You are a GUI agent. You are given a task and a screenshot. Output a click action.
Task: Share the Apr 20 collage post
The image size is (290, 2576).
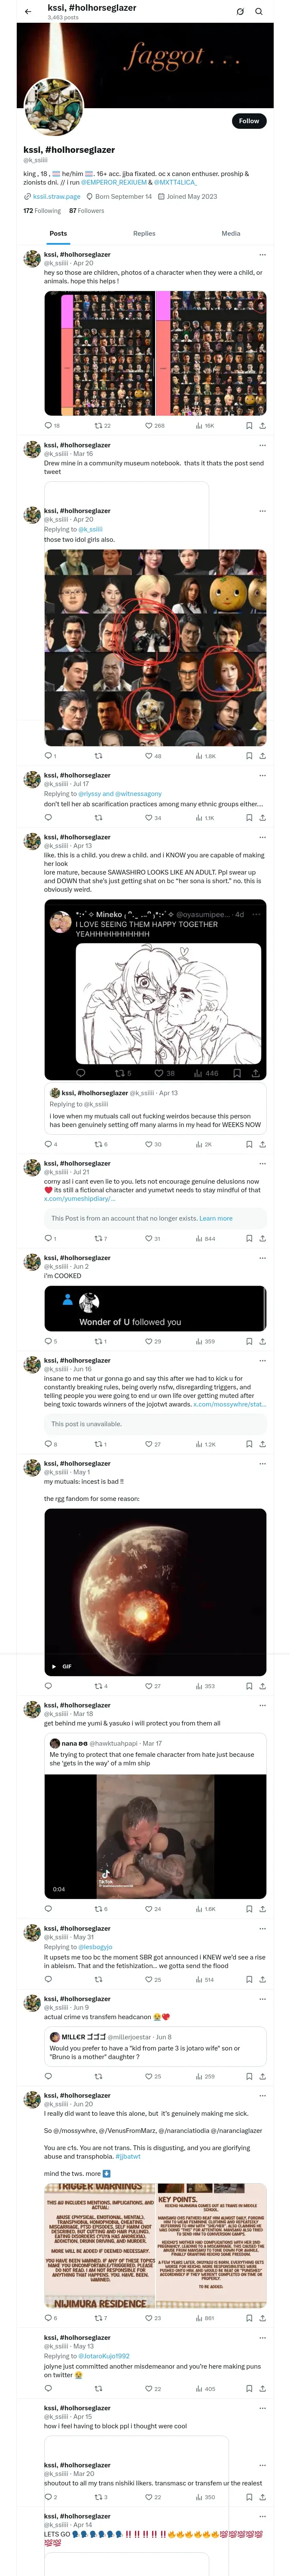263,426
